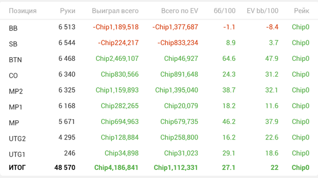Viewport: 318px width, 178px height.
Task: Select the UTG2 position row
Action: pyautogui.click(x=159, y=138)
